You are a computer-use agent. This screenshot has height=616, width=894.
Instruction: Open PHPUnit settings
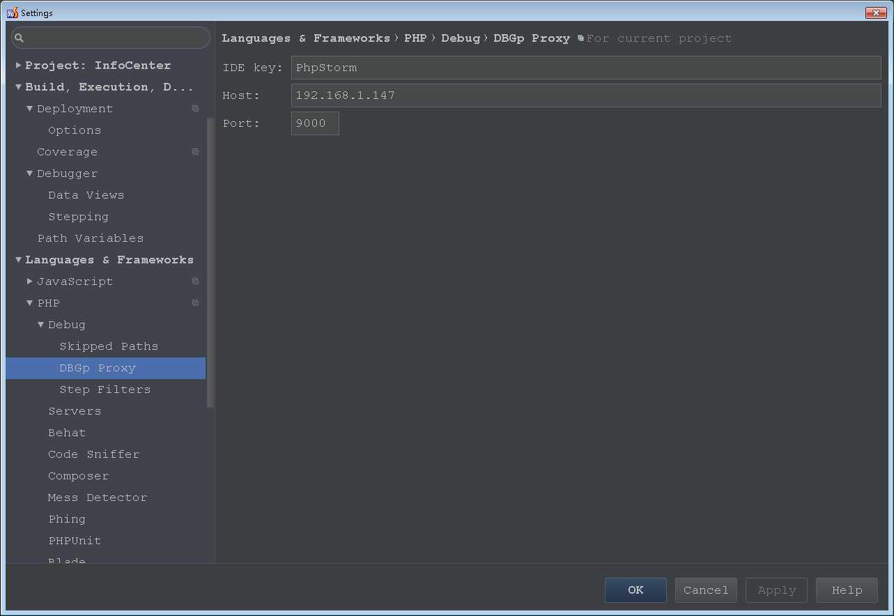tap(75, 541)
